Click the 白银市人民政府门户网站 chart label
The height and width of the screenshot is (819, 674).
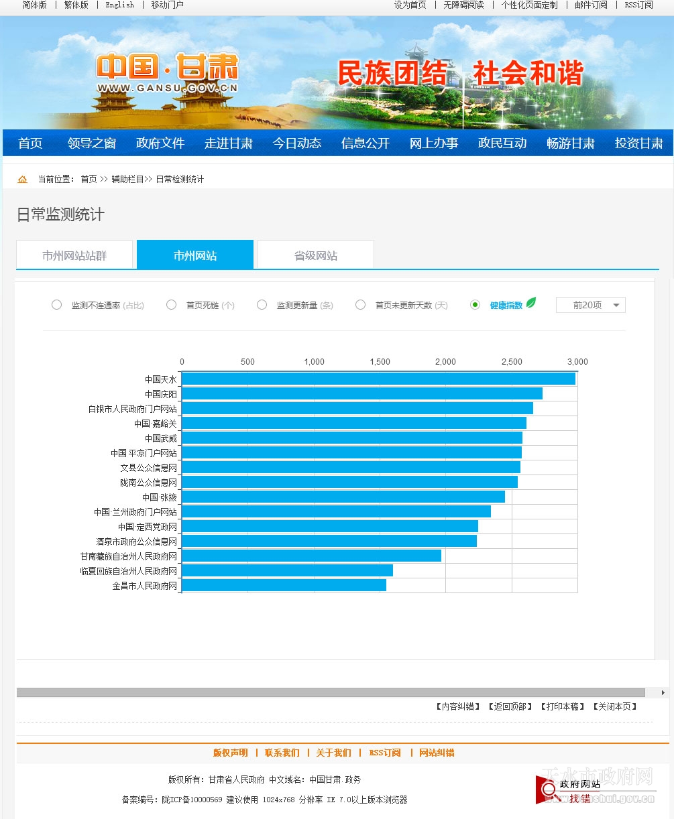coord(133,409)
